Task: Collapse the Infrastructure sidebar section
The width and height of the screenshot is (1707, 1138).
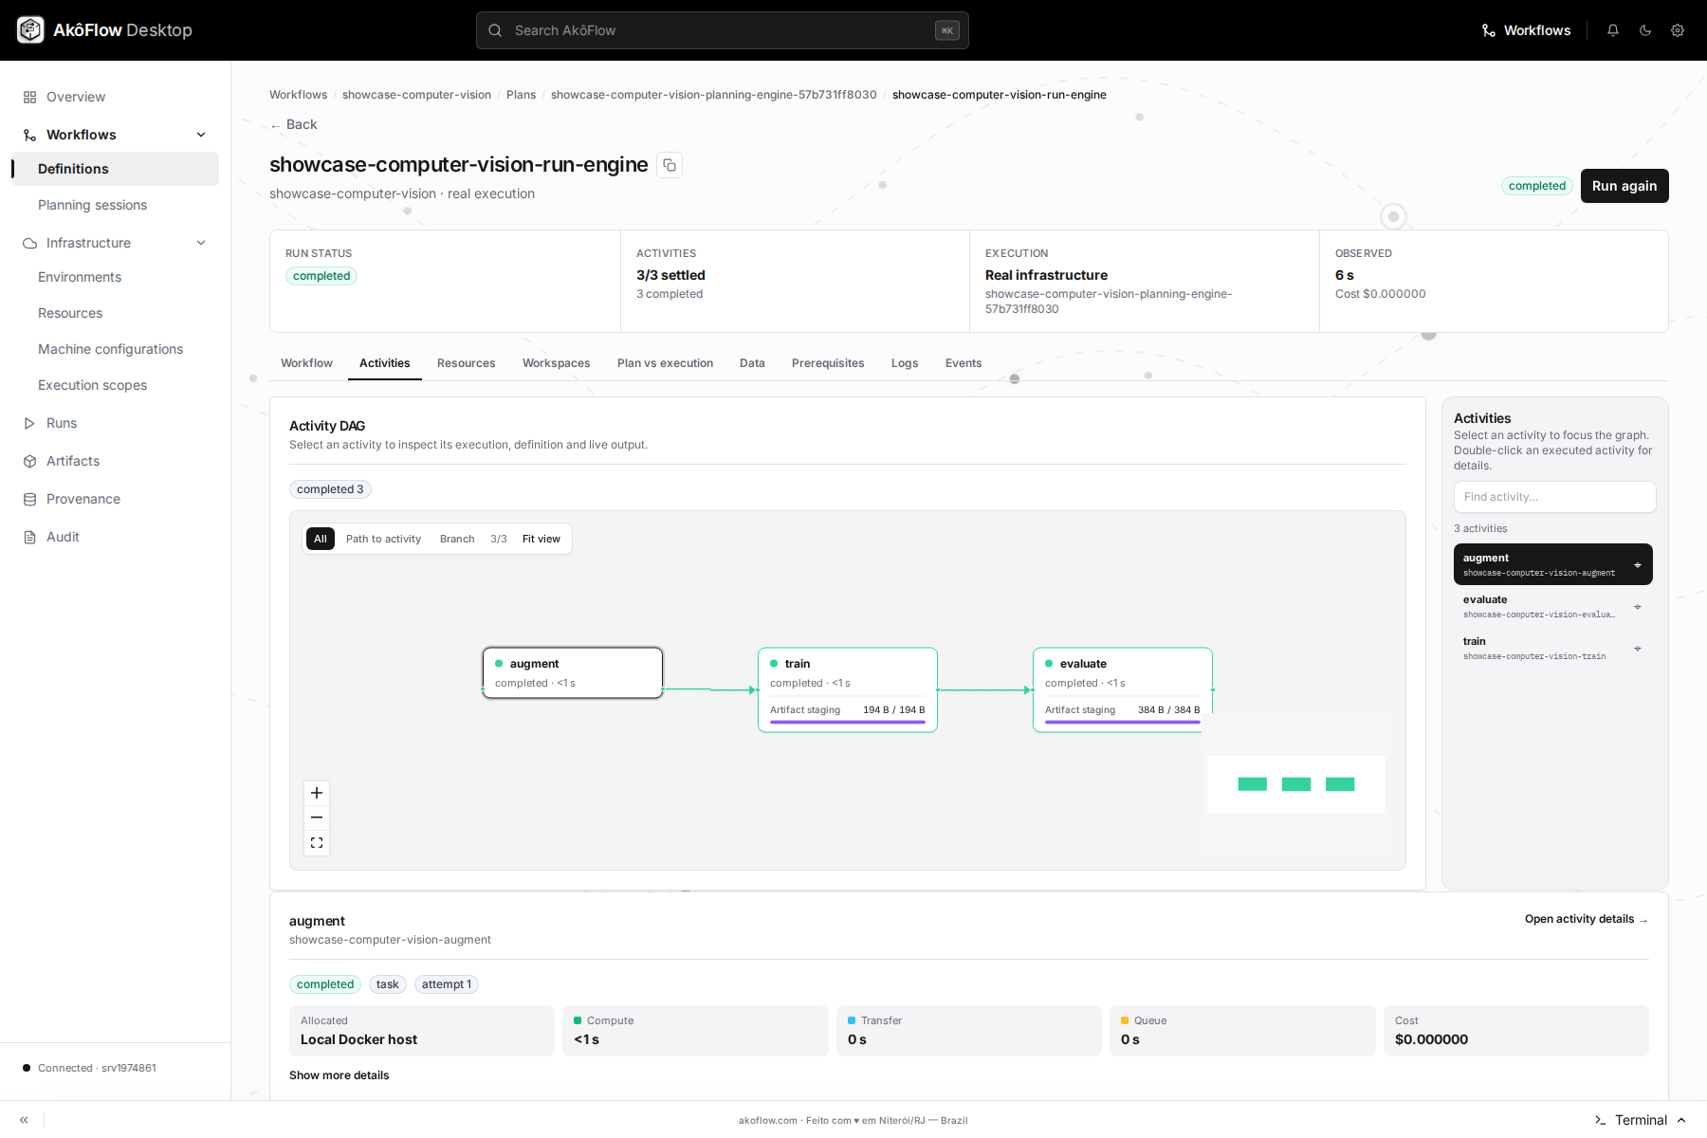Action: tap(201, 243)
